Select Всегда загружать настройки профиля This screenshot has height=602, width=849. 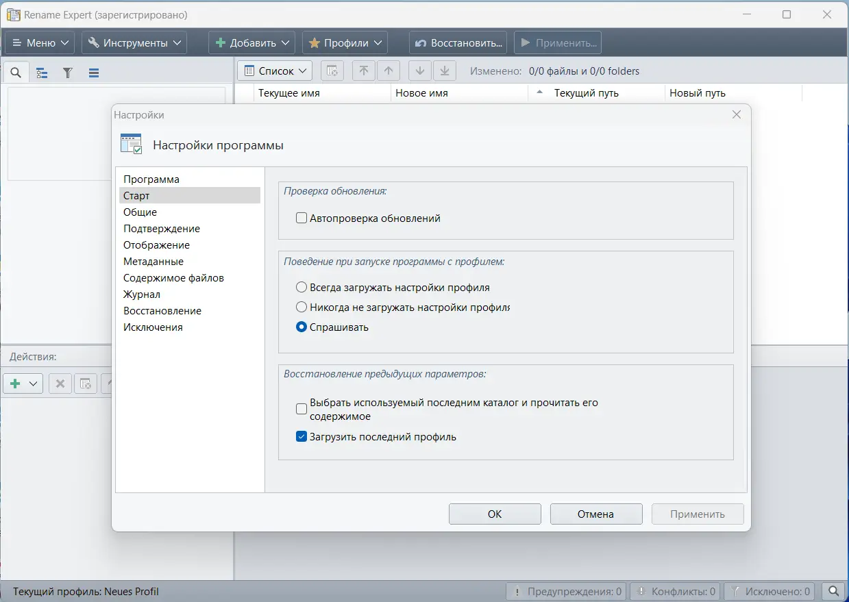[x=301, y=288]
